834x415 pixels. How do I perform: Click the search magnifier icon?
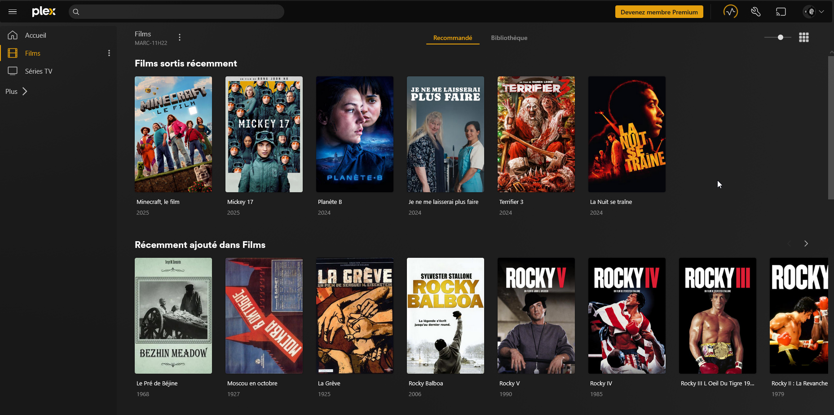[76, 12]
